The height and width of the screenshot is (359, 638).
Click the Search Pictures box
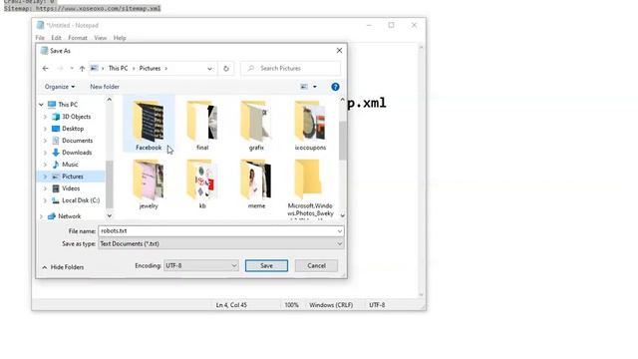point(290,69)
